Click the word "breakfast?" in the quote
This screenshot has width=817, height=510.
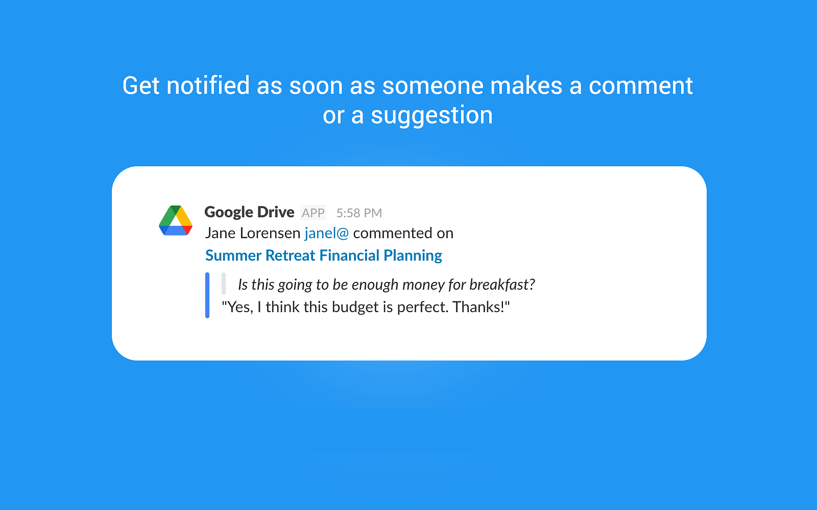[502, 285]
